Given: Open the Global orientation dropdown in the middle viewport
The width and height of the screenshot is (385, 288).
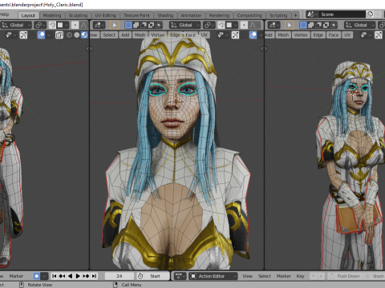Looking at the screenshot, I should click(185, 25).
